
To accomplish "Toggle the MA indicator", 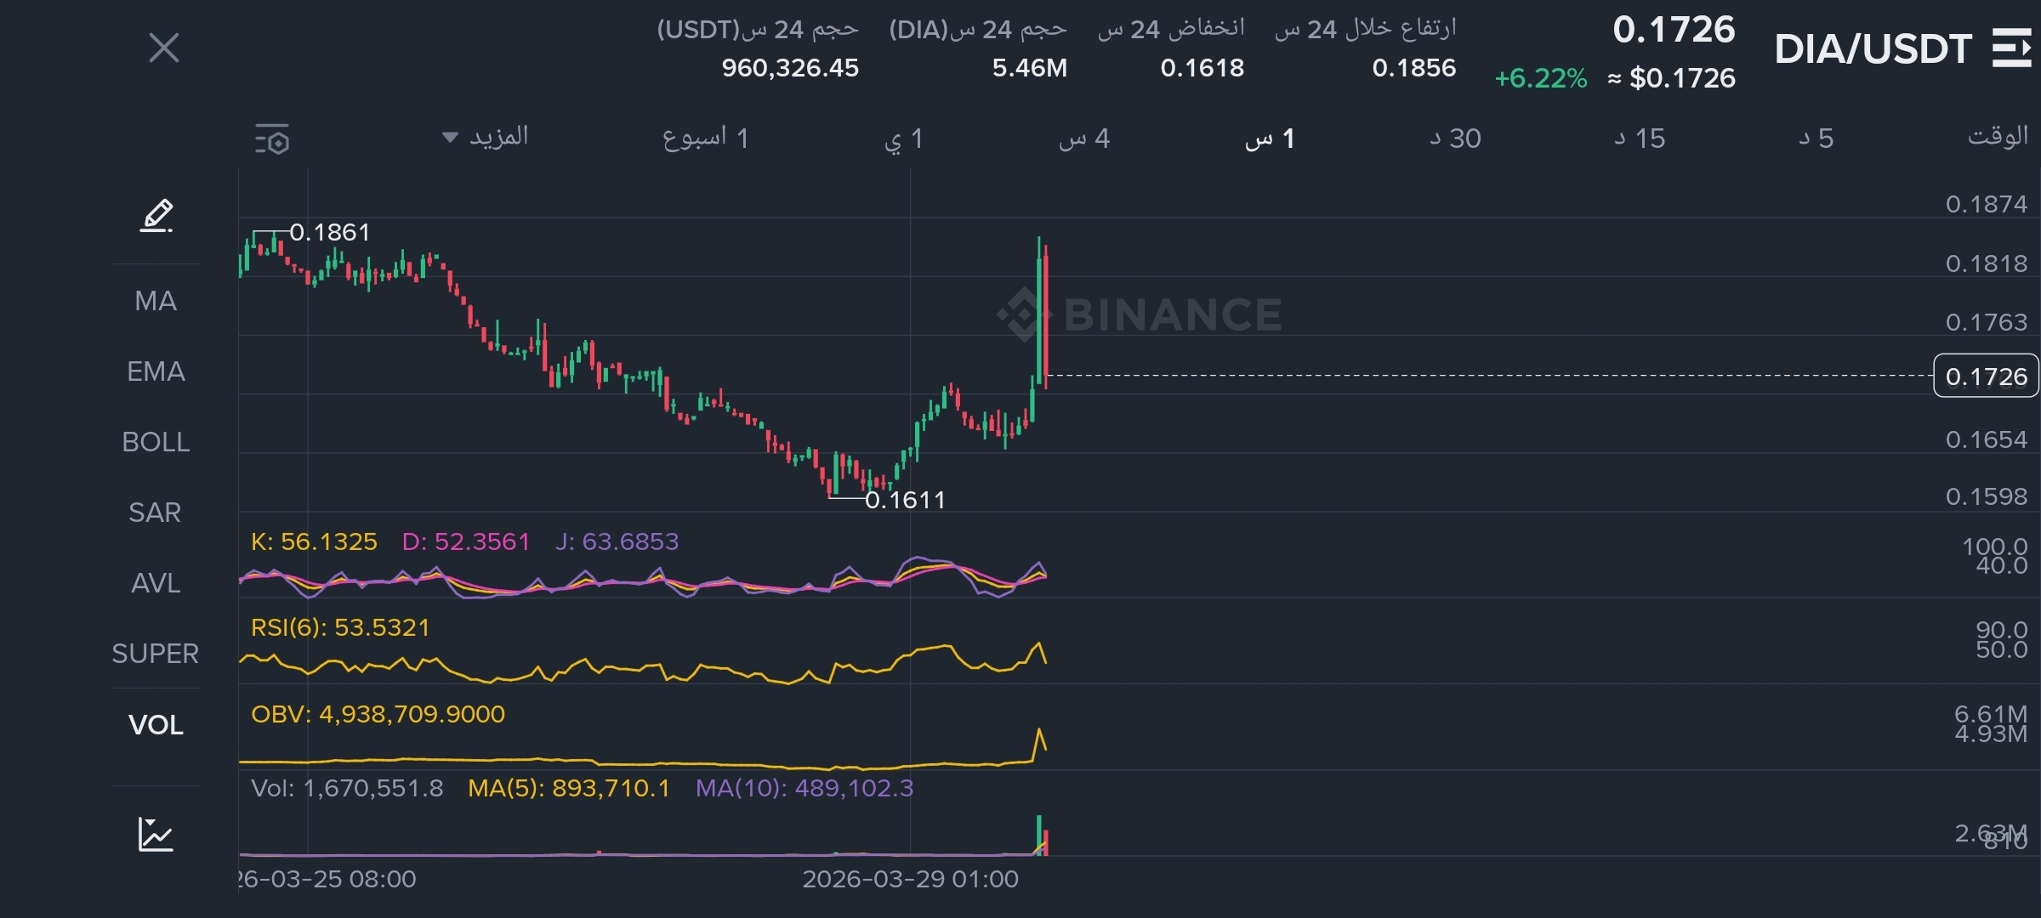I will click(156, 301).
